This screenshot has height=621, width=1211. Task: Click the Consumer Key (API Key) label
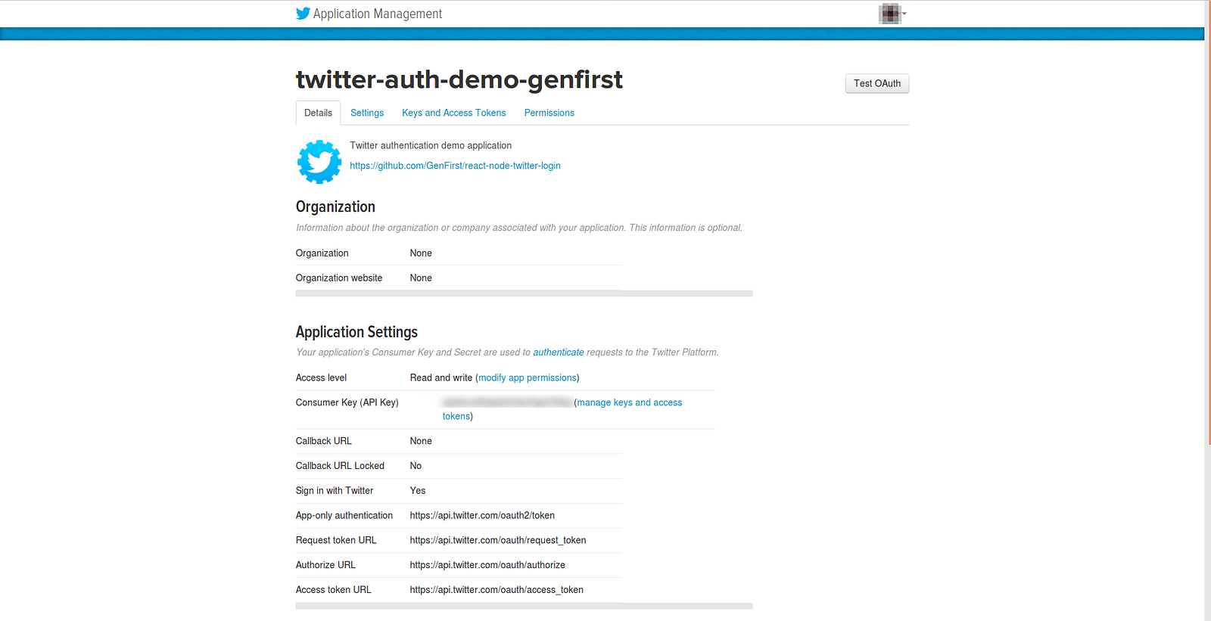(x=347, y=402)
